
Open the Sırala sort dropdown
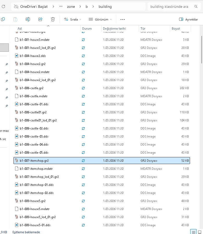point(73,19)
